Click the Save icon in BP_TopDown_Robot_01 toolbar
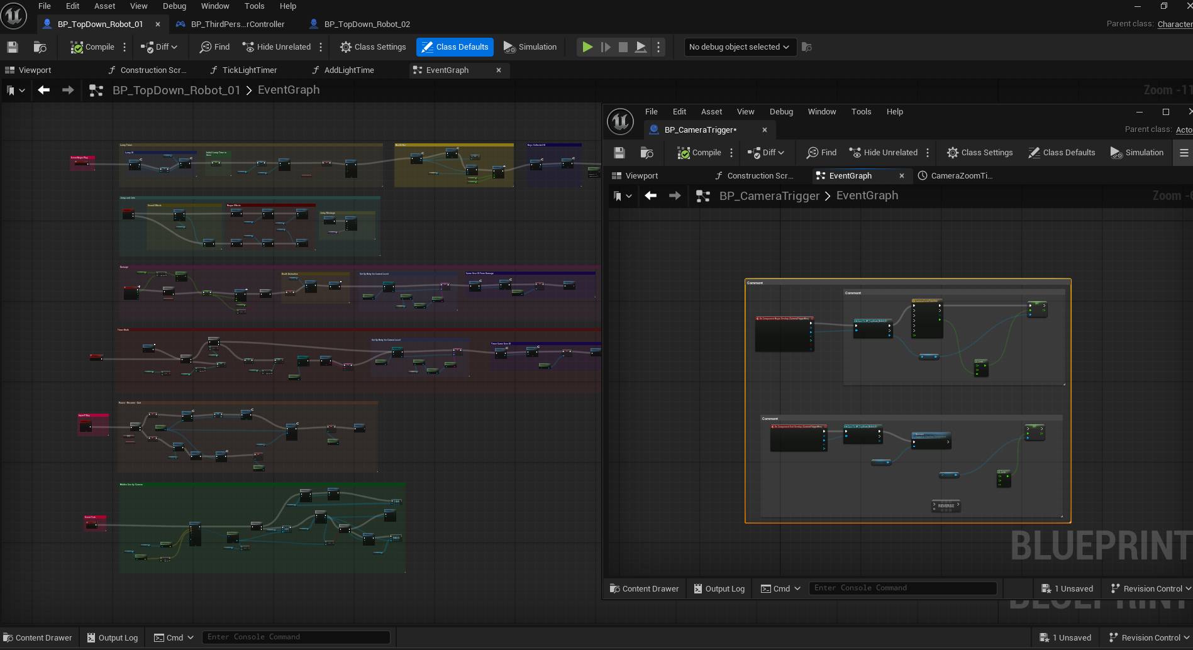This screenshot has width=1193, height=650. click(13, 47)
